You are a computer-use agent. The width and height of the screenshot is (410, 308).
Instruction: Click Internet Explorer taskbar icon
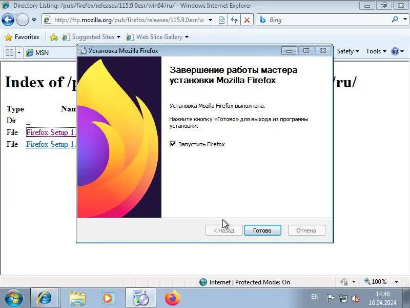coord(45,298)
